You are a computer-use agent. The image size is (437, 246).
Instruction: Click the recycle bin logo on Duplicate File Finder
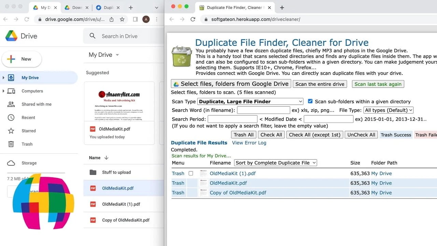[x=182, y=56]
